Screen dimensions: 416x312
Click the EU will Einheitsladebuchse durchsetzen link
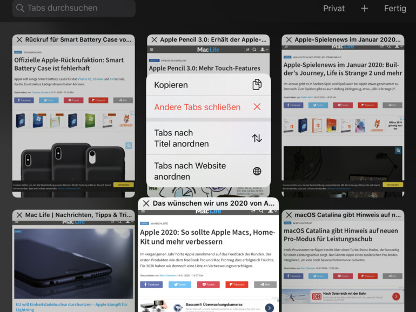72,307
